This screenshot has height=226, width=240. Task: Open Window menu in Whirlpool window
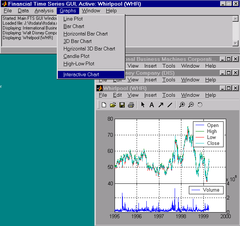[190, 95]
